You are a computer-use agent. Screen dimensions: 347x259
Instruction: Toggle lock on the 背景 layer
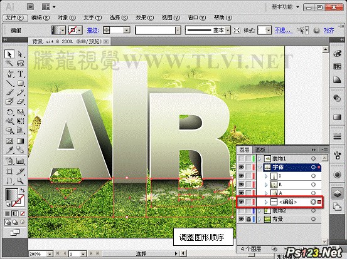tap(248, 219)
